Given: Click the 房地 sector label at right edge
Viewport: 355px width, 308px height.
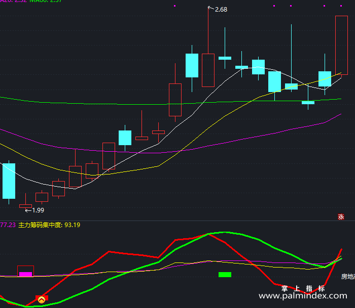Looking at the screenshot, I should [348, 276].
